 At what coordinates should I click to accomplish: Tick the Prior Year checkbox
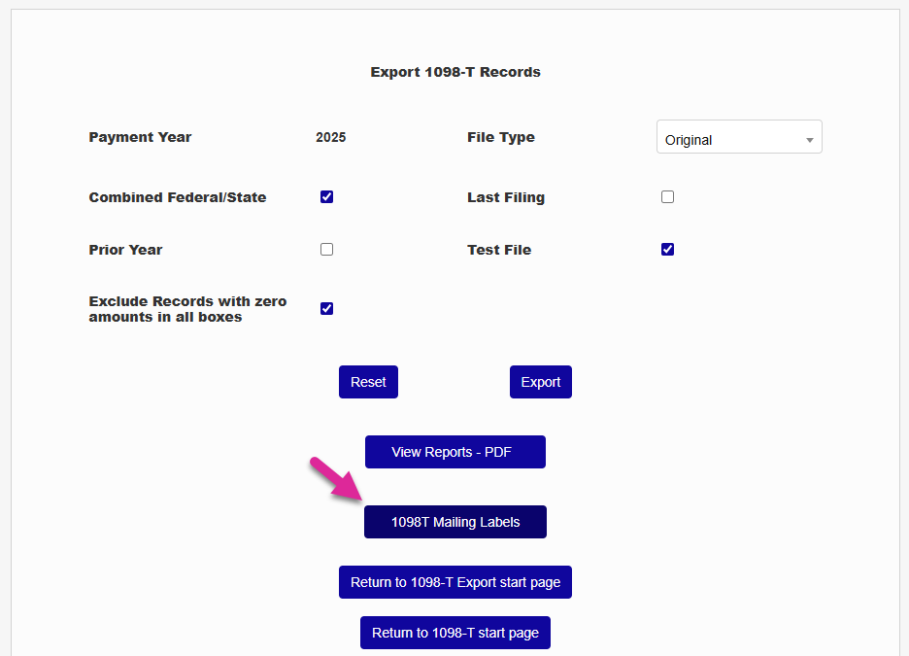326,250
